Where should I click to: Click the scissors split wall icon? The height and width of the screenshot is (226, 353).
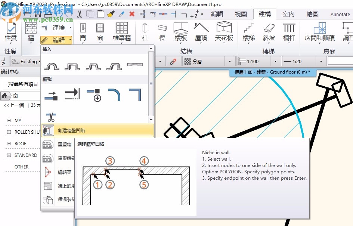pyautogui.click(x=51, y=117)
